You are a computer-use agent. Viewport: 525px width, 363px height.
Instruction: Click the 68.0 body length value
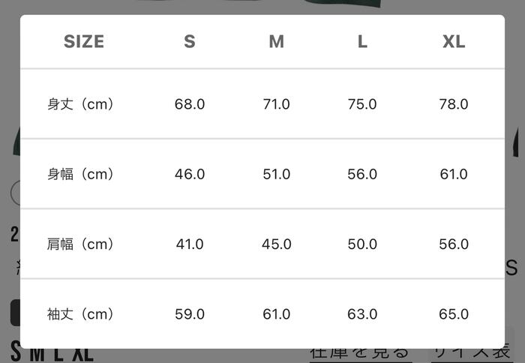(190, 104)
